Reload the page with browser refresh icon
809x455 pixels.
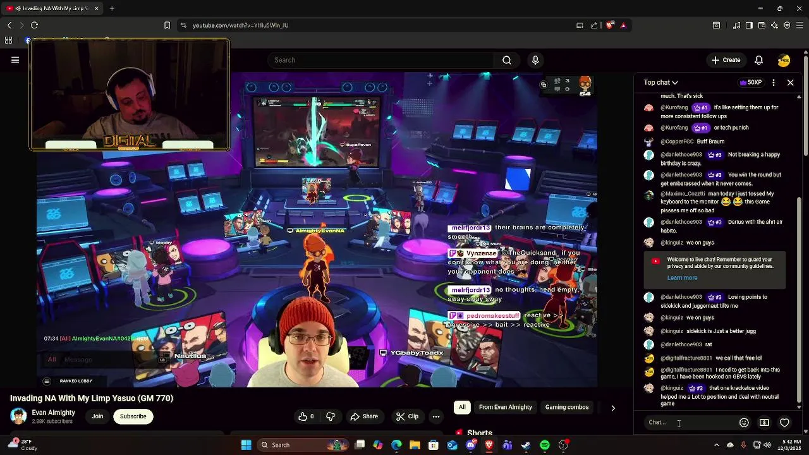point(34,25)
